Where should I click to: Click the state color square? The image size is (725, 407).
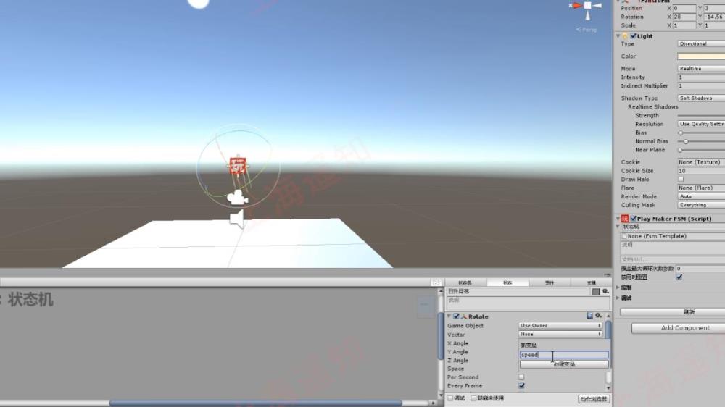595,292
